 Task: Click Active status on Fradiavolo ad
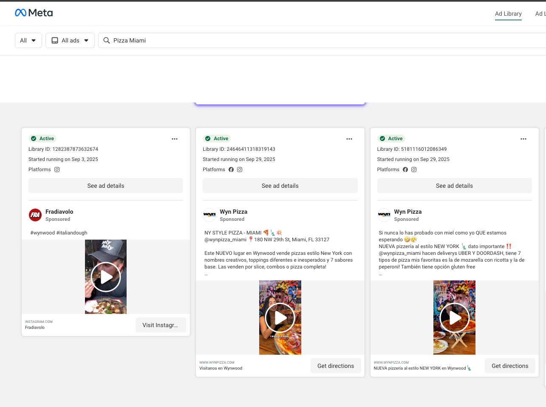pyautogui.click(x=42, y=138)
